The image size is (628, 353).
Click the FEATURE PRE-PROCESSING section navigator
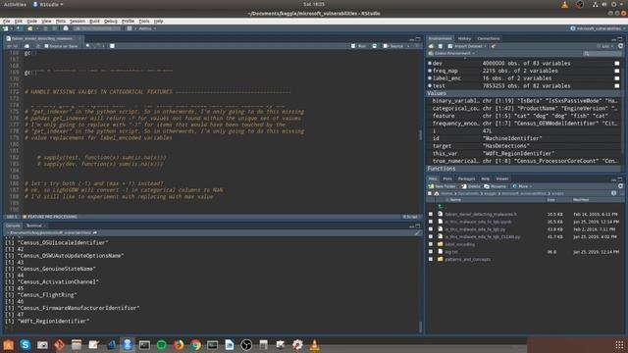[50, 217]
